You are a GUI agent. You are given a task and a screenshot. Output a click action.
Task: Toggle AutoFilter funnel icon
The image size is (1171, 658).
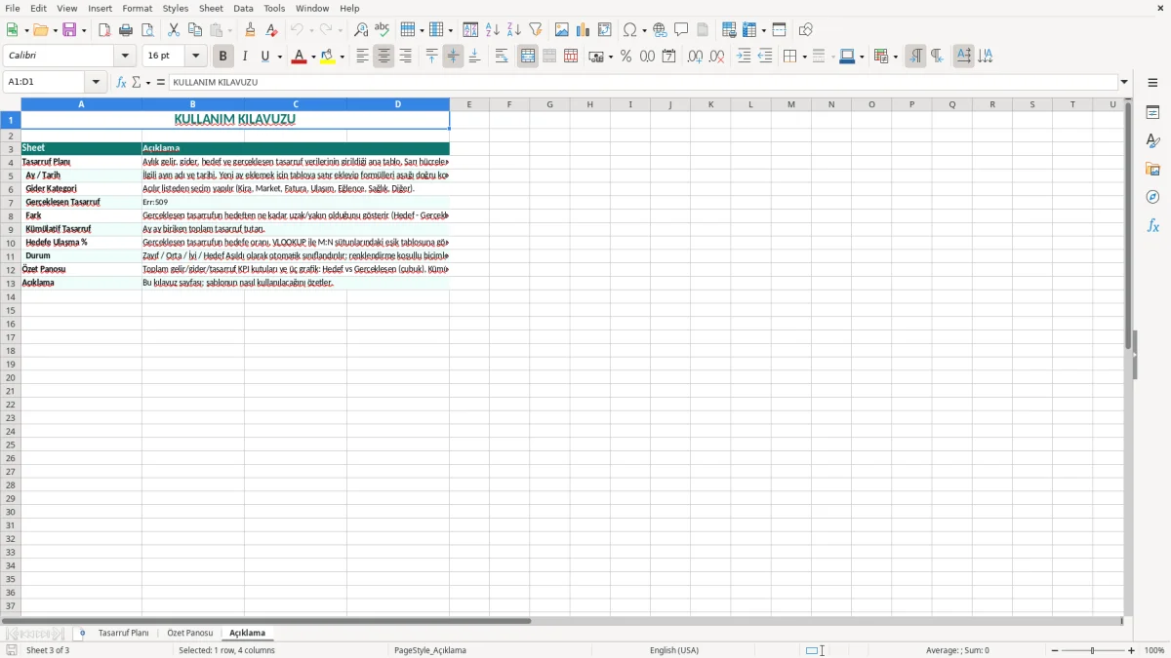point(535,30)
